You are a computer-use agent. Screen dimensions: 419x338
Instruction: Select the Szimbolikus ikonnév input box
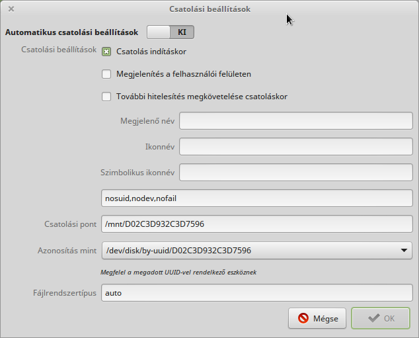click(296, 172)
